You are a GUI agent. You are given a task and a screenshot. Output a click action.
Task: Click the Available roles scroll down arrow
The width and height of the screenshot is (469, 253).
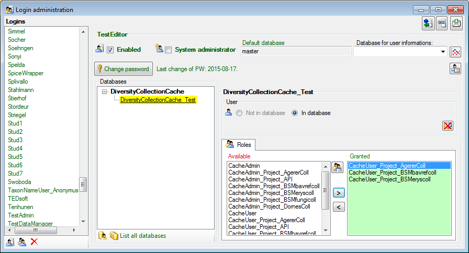[x=326, y=231]
